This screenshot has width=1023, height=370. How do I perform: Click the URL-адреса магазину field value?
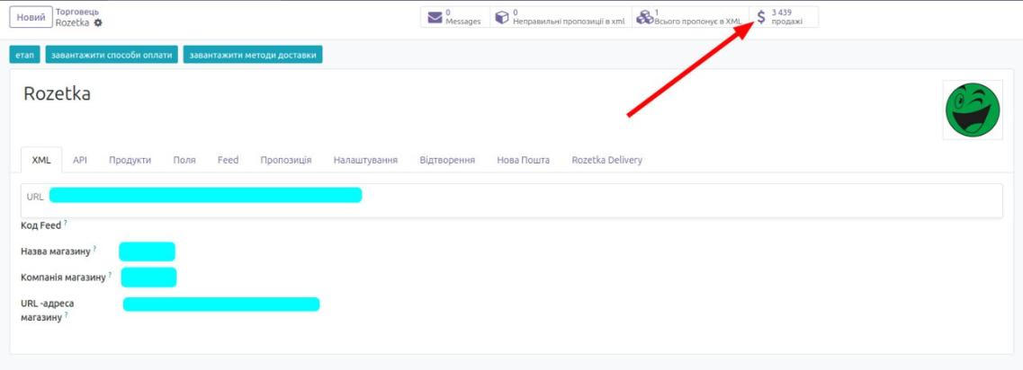pos(221,304)
